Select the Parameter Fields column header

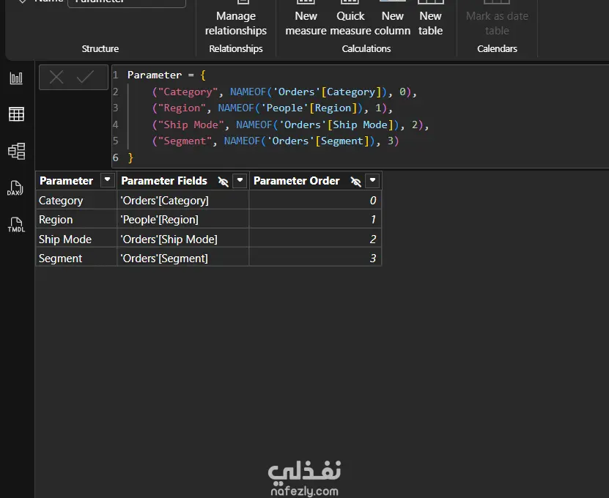pos(164,180)
